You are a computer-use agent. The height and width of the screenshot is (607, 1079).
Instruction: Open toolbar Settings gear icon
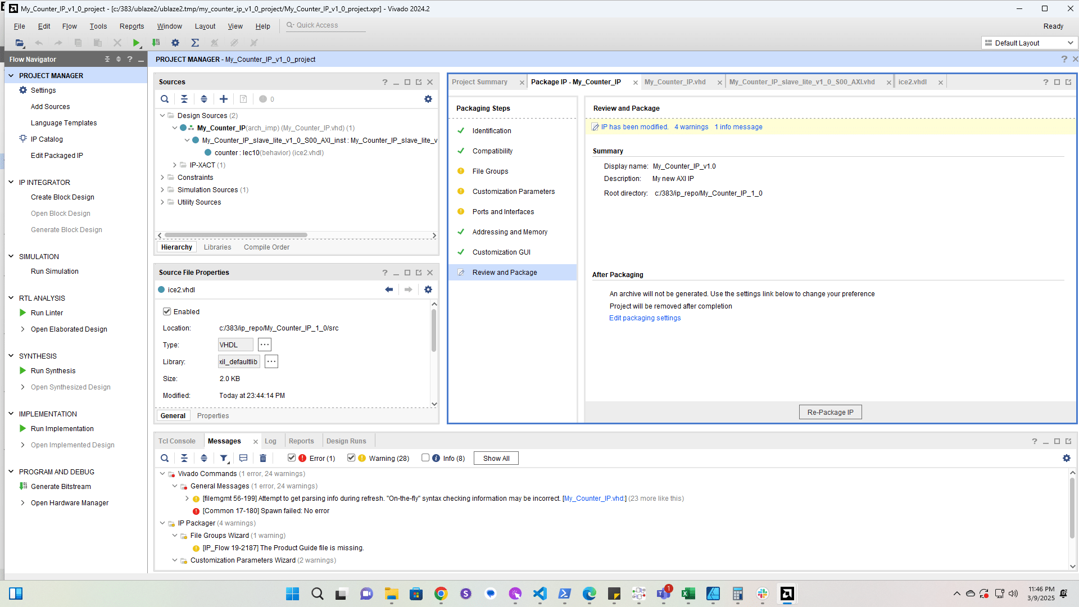175,43
